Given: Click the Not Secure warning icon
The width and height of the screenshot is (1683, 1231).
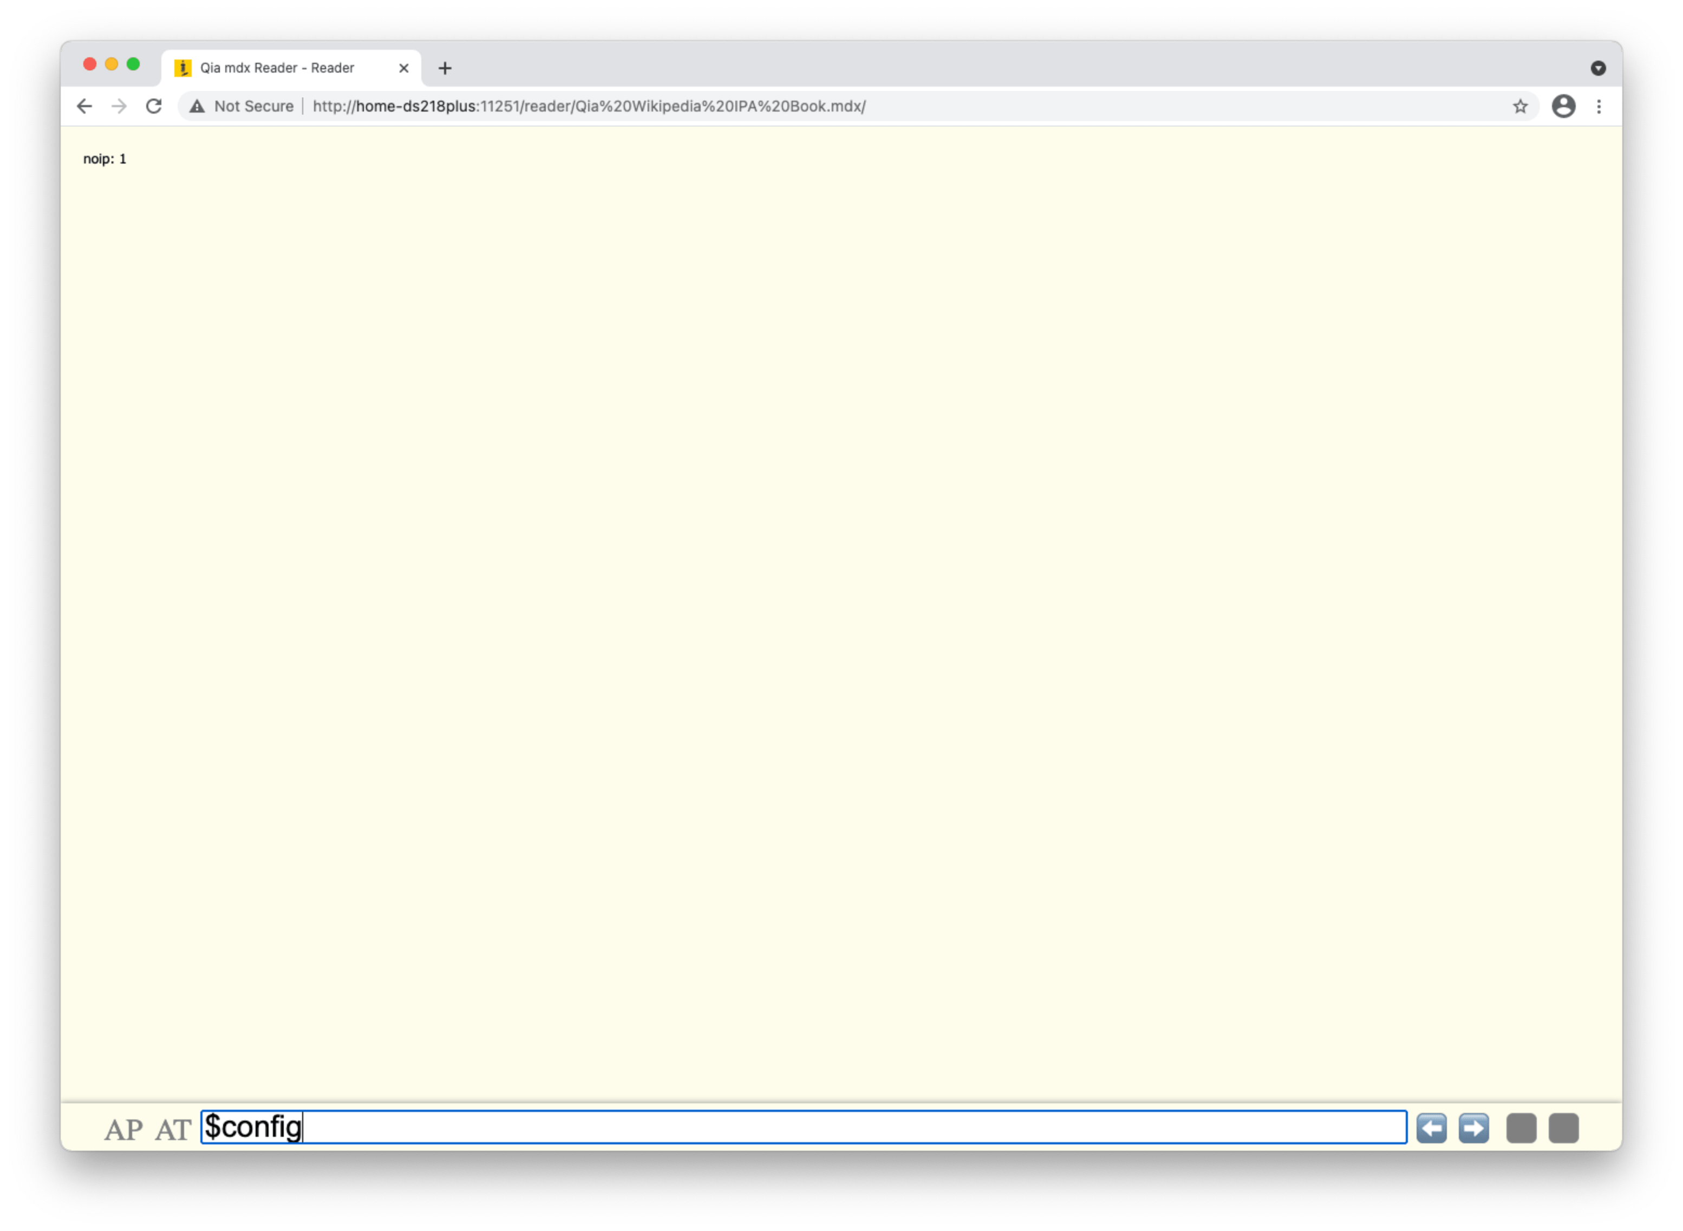Looking at the screenshot, I should pyautogui.click(x=197, y=106).
